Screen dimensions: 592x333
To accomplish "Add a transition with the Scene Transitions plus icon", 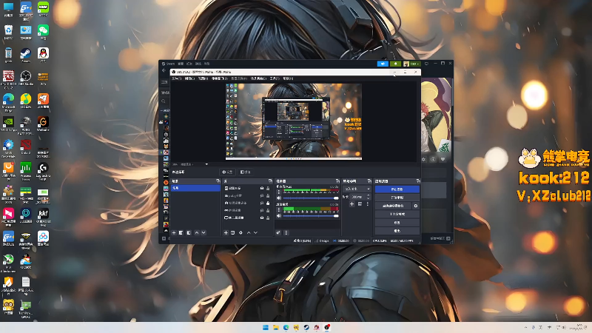I will click(351, 204).
